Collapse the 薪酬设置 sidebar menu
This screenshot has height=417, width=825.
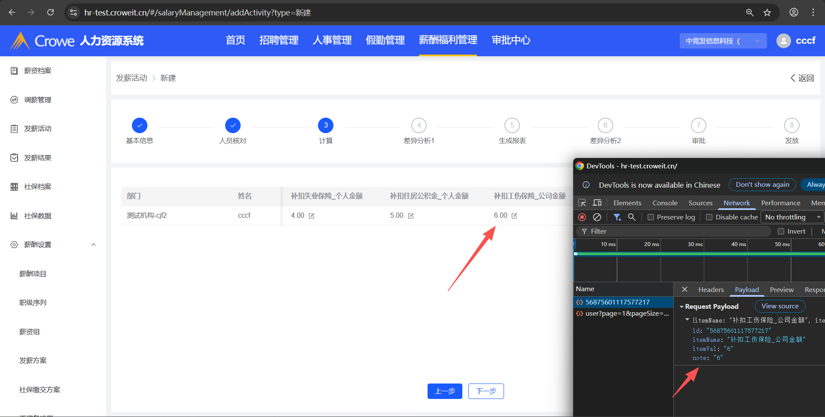coord(94,245)
